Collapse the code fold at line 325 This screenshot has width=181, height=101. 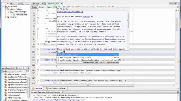[38, 70]
